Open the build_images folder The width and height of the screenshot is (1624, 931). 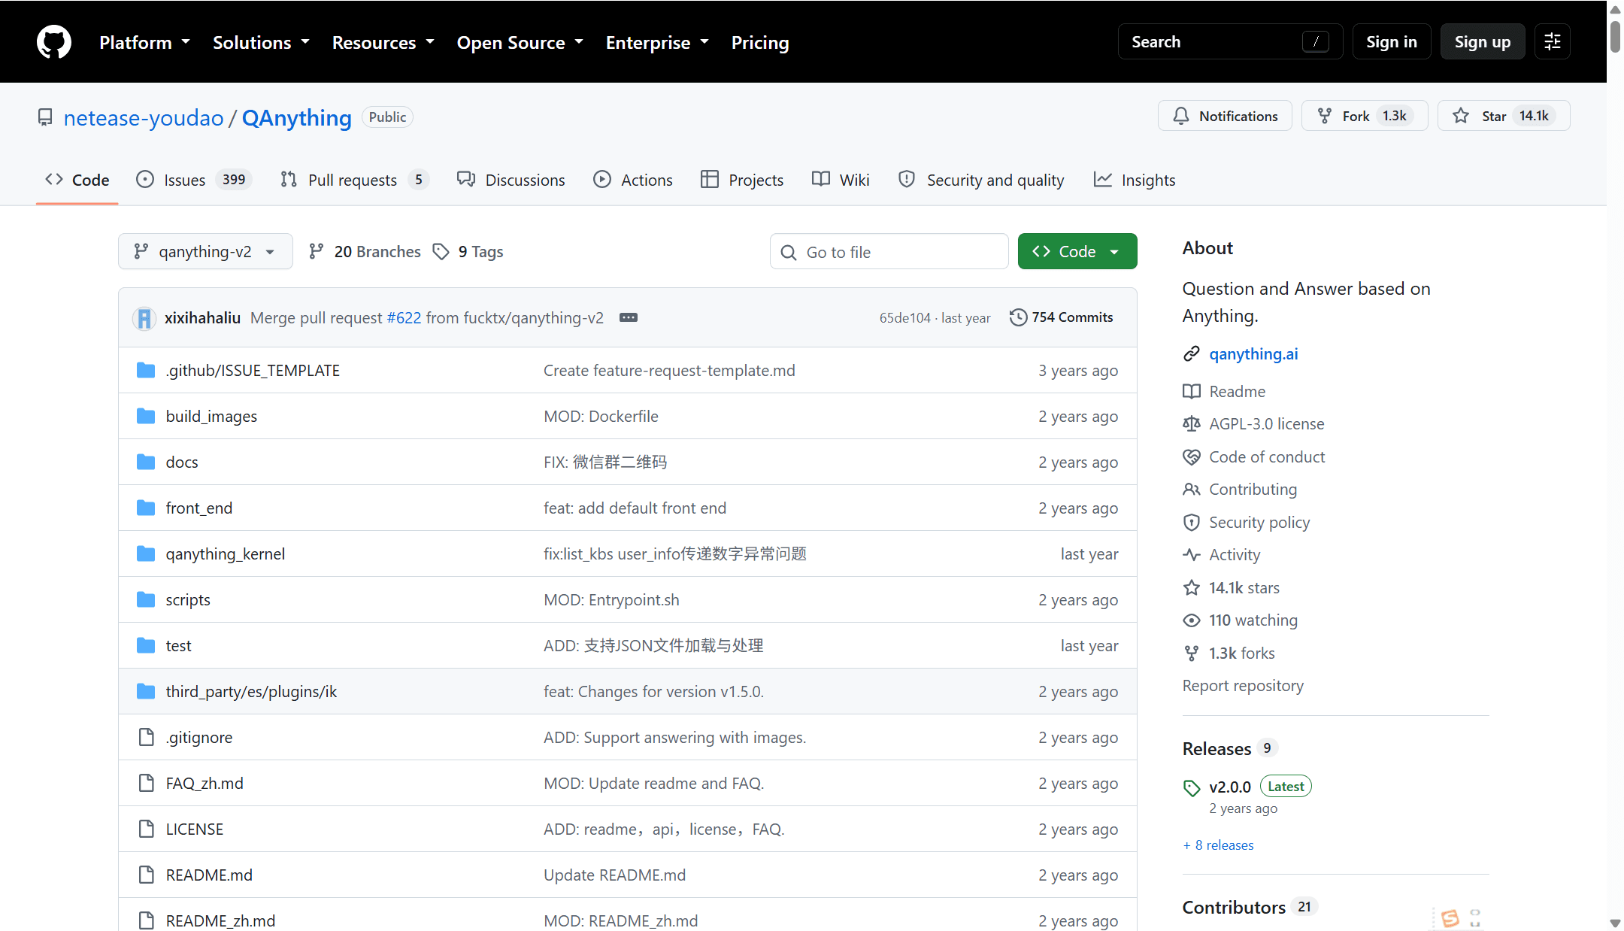(211, 417)
